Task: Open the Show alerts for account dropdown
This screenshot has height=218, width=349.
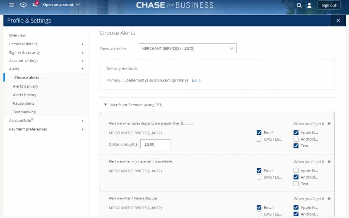Action: tap(187, 48)
